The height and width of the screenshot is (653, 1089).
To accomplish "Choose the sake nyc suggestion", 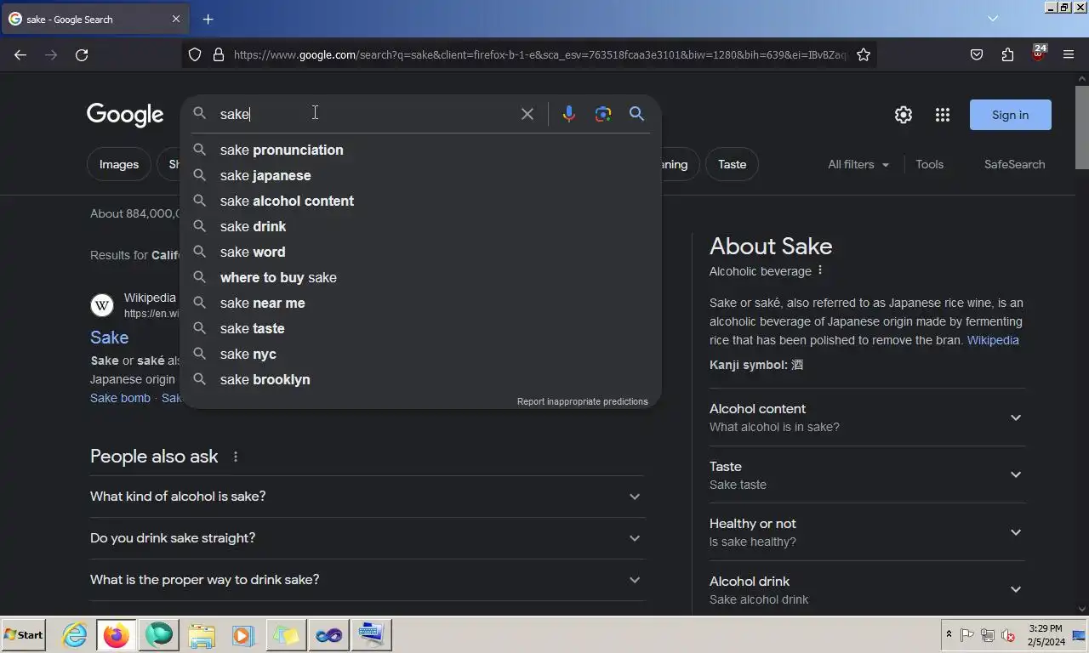I will [420, 354].
